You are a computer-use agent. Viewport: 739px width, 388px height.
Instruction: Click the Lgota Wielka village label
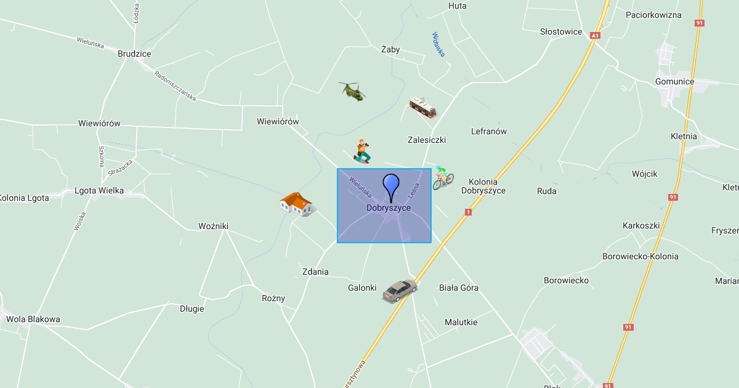[99, 190]
